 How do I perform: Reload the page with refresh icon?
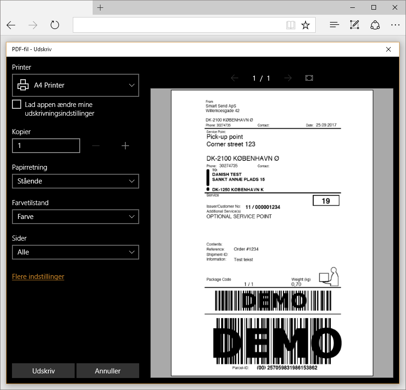(55, 25)
